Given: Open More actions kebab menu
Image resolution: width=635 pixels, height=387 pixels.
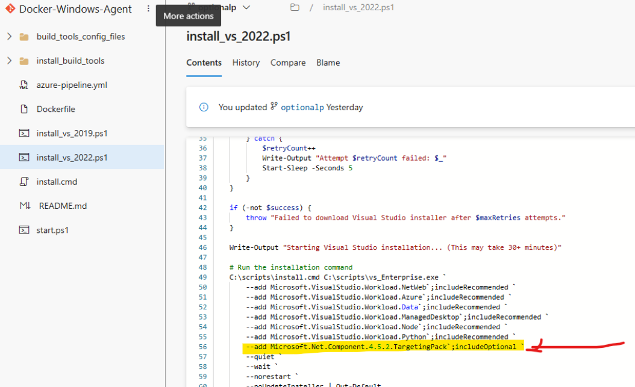Looking at the screenshot, I should click(x=148, y=8).
